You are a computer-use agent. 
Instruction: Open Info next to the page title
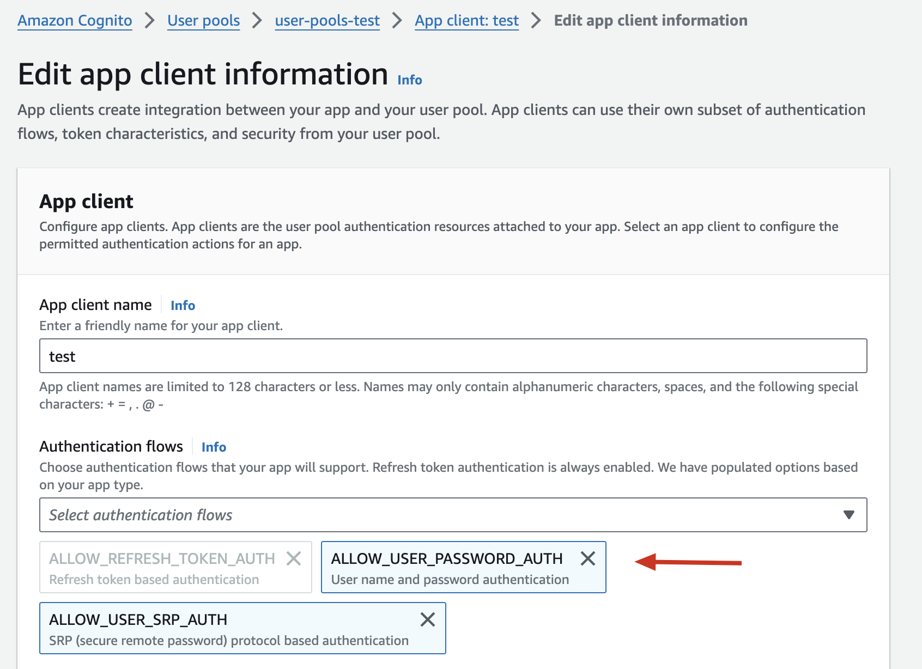click(x=410, y=80)
